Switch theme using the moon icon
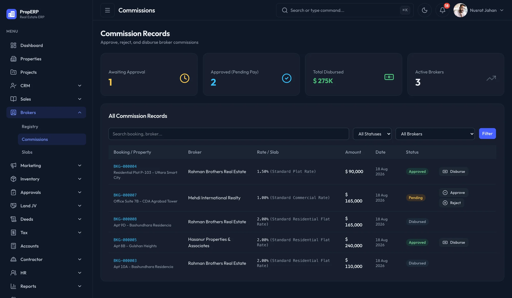512x298 pixels. click(x=424, y=10)
